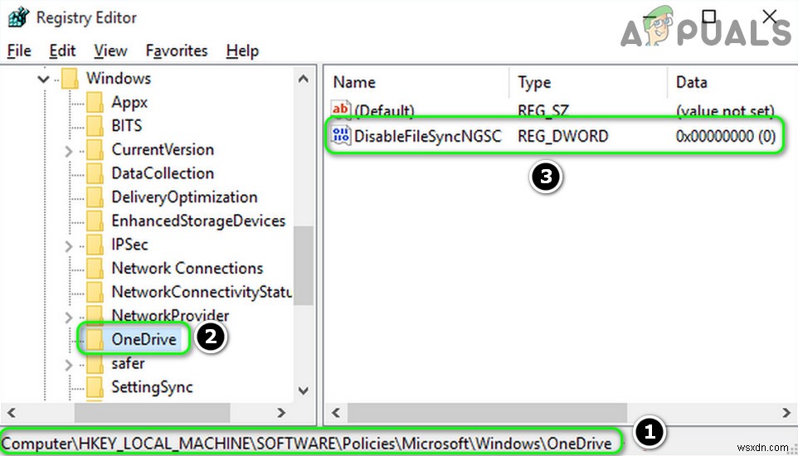The image size is (798, 456).
Task: Click tree pane horizontal scrollbar thumb
Action: tap(152, 412)
